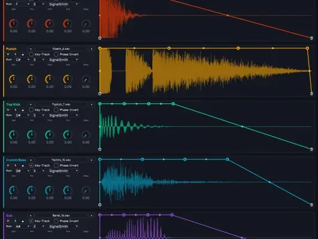Image resolution: width=318 pixels, height=239 pixels.
Task: Open the A# root note dropdown in Sub
Action: (22, 226)
